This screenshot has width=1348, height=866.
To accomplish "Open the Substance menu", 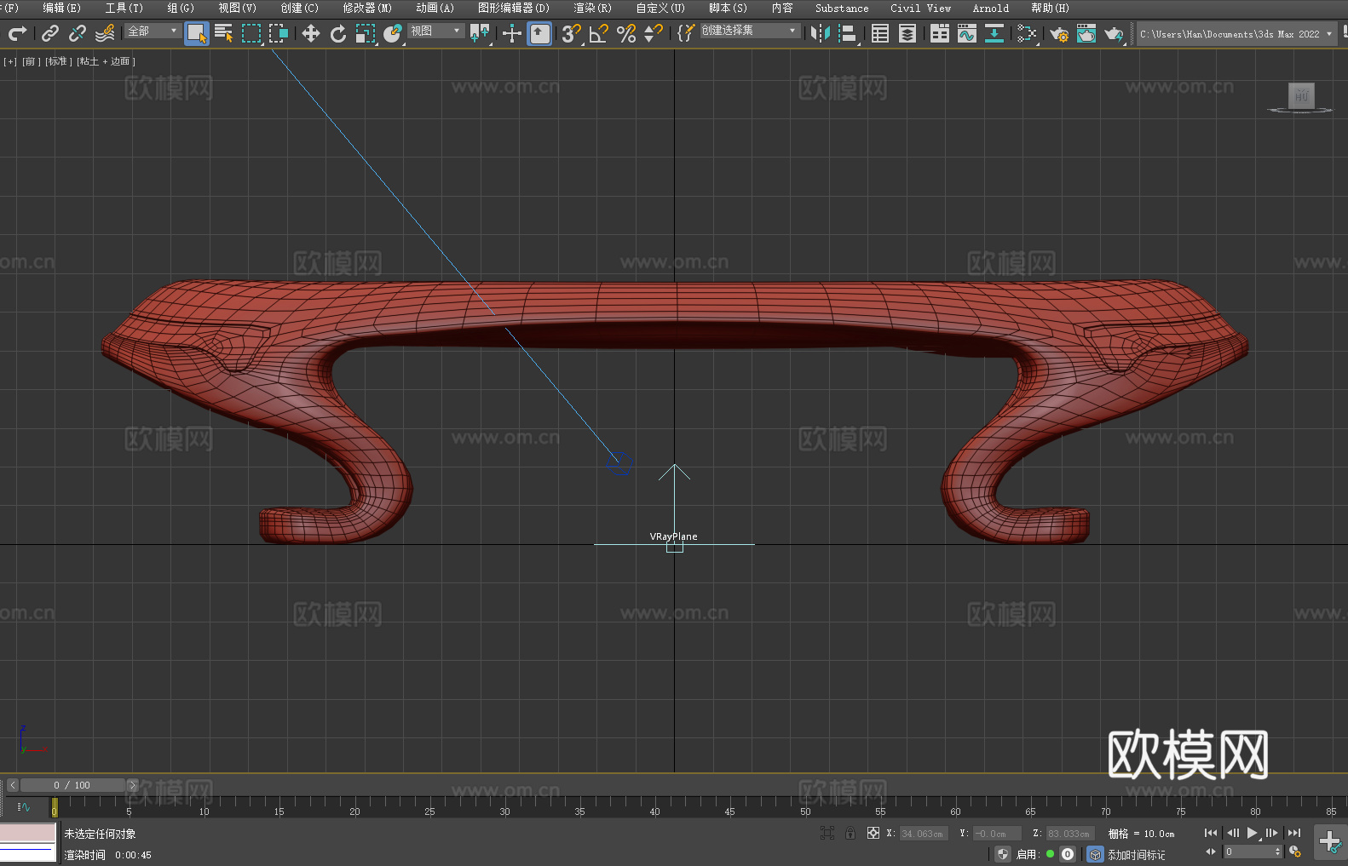I will pos(842,8).
